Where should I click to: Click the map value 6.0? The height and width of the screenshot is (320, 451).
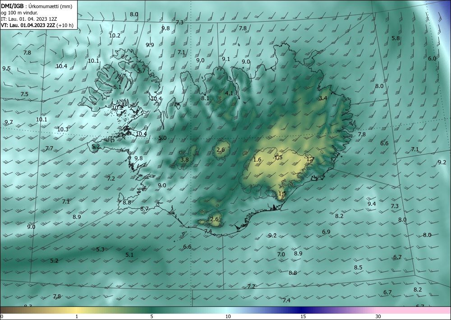click(x=432, y=58)
